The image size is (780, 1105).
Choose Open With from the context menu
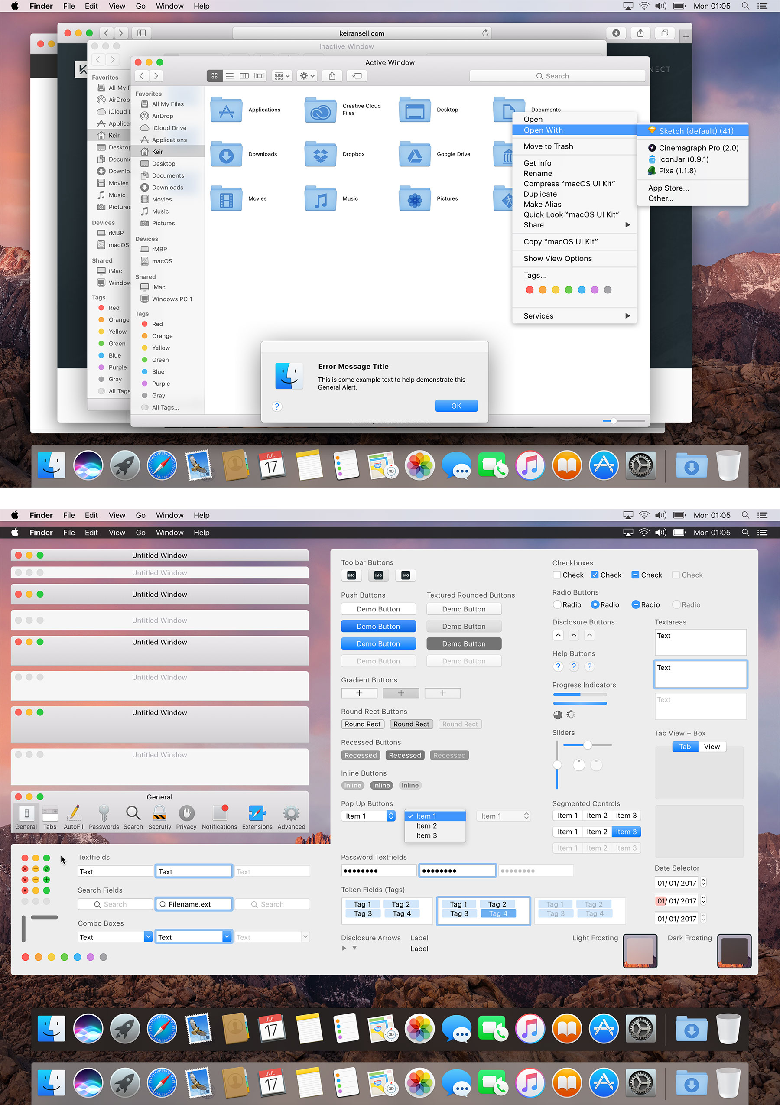(543, 130)
